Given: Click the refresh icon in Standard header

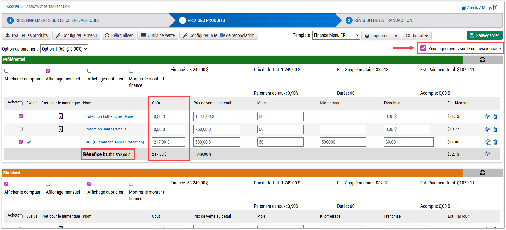Looking at the screenshot, I should coord(482,173).
